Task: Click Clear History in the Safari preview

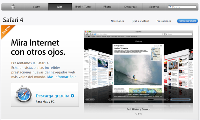Action: point(90,99)
